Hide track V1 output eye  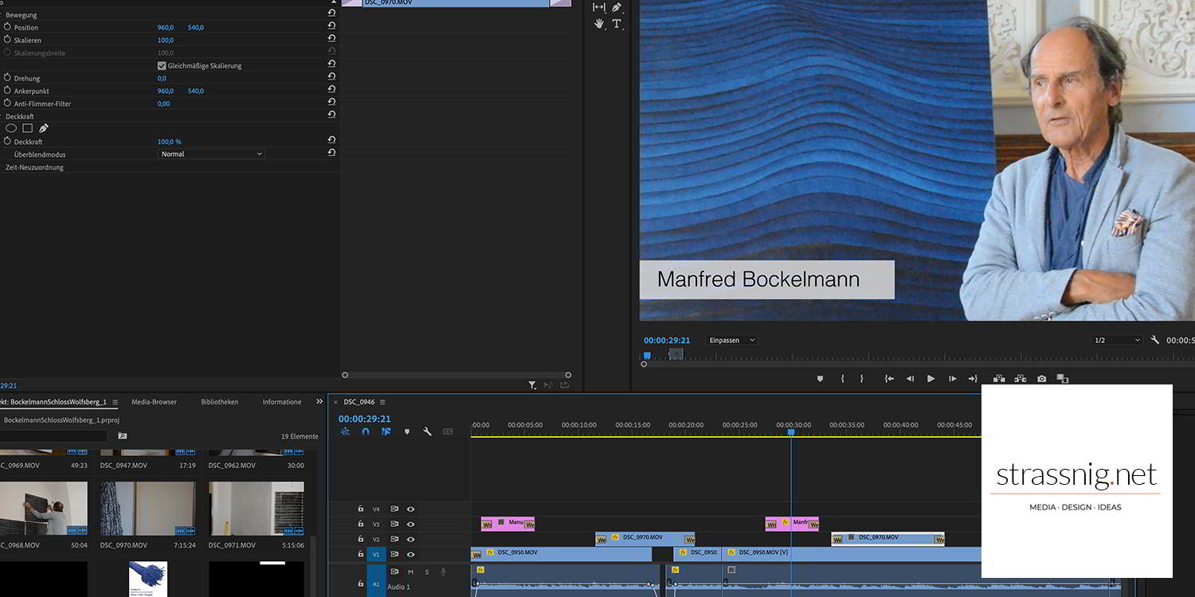coord(411,555)
